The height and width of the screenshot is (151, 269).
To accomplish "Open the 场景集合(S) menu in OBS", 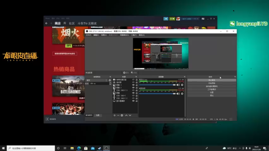I will tap(124, 35).
